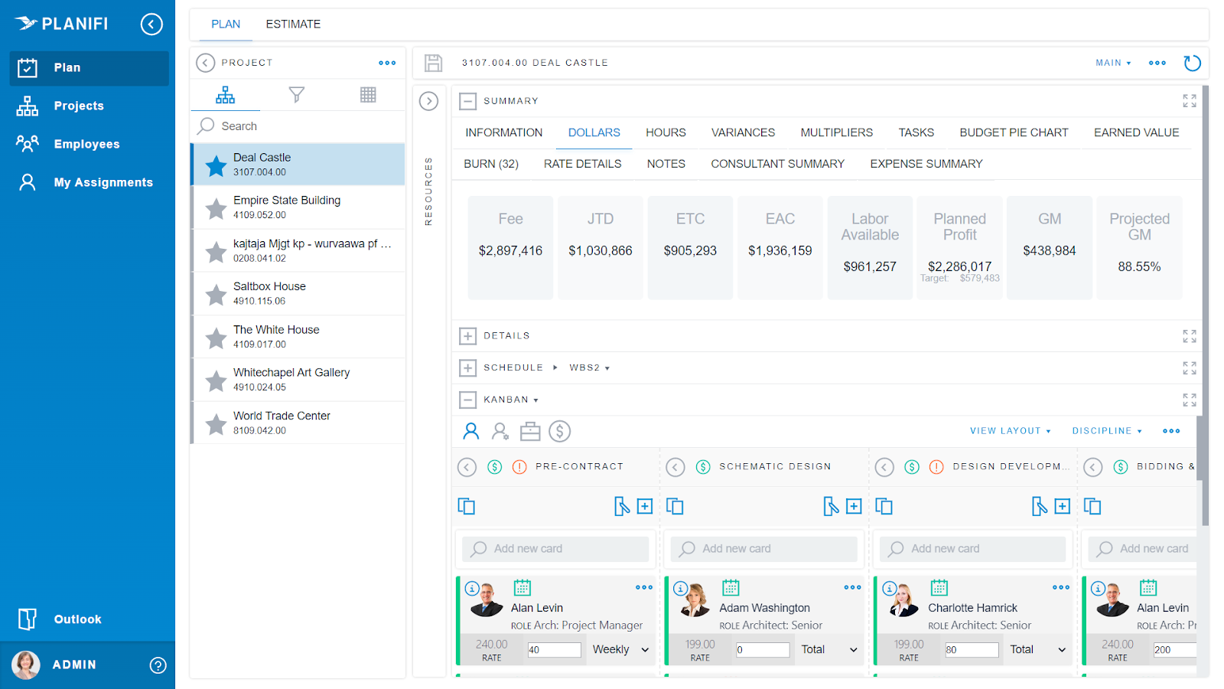Screen dimensions: 1224x689
Task: Collapse the Summary section
Action: 467,100
